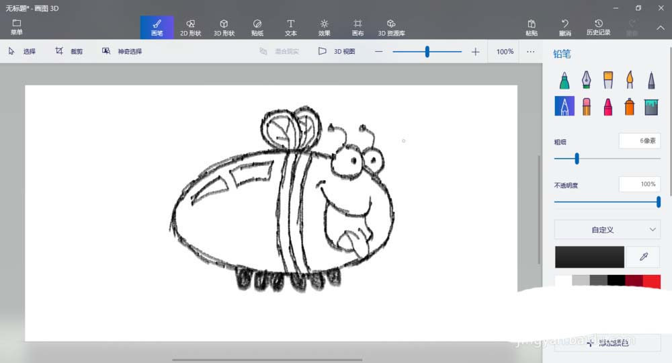Screen dimensions: 672x363
Task: Select the green marker tool
Action: [x=564, y=80]
